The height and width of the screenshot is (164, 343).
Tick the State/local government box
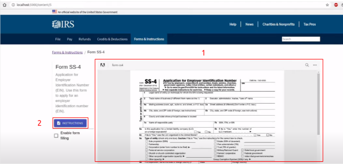pyautogui.click(x=243, y=150)
